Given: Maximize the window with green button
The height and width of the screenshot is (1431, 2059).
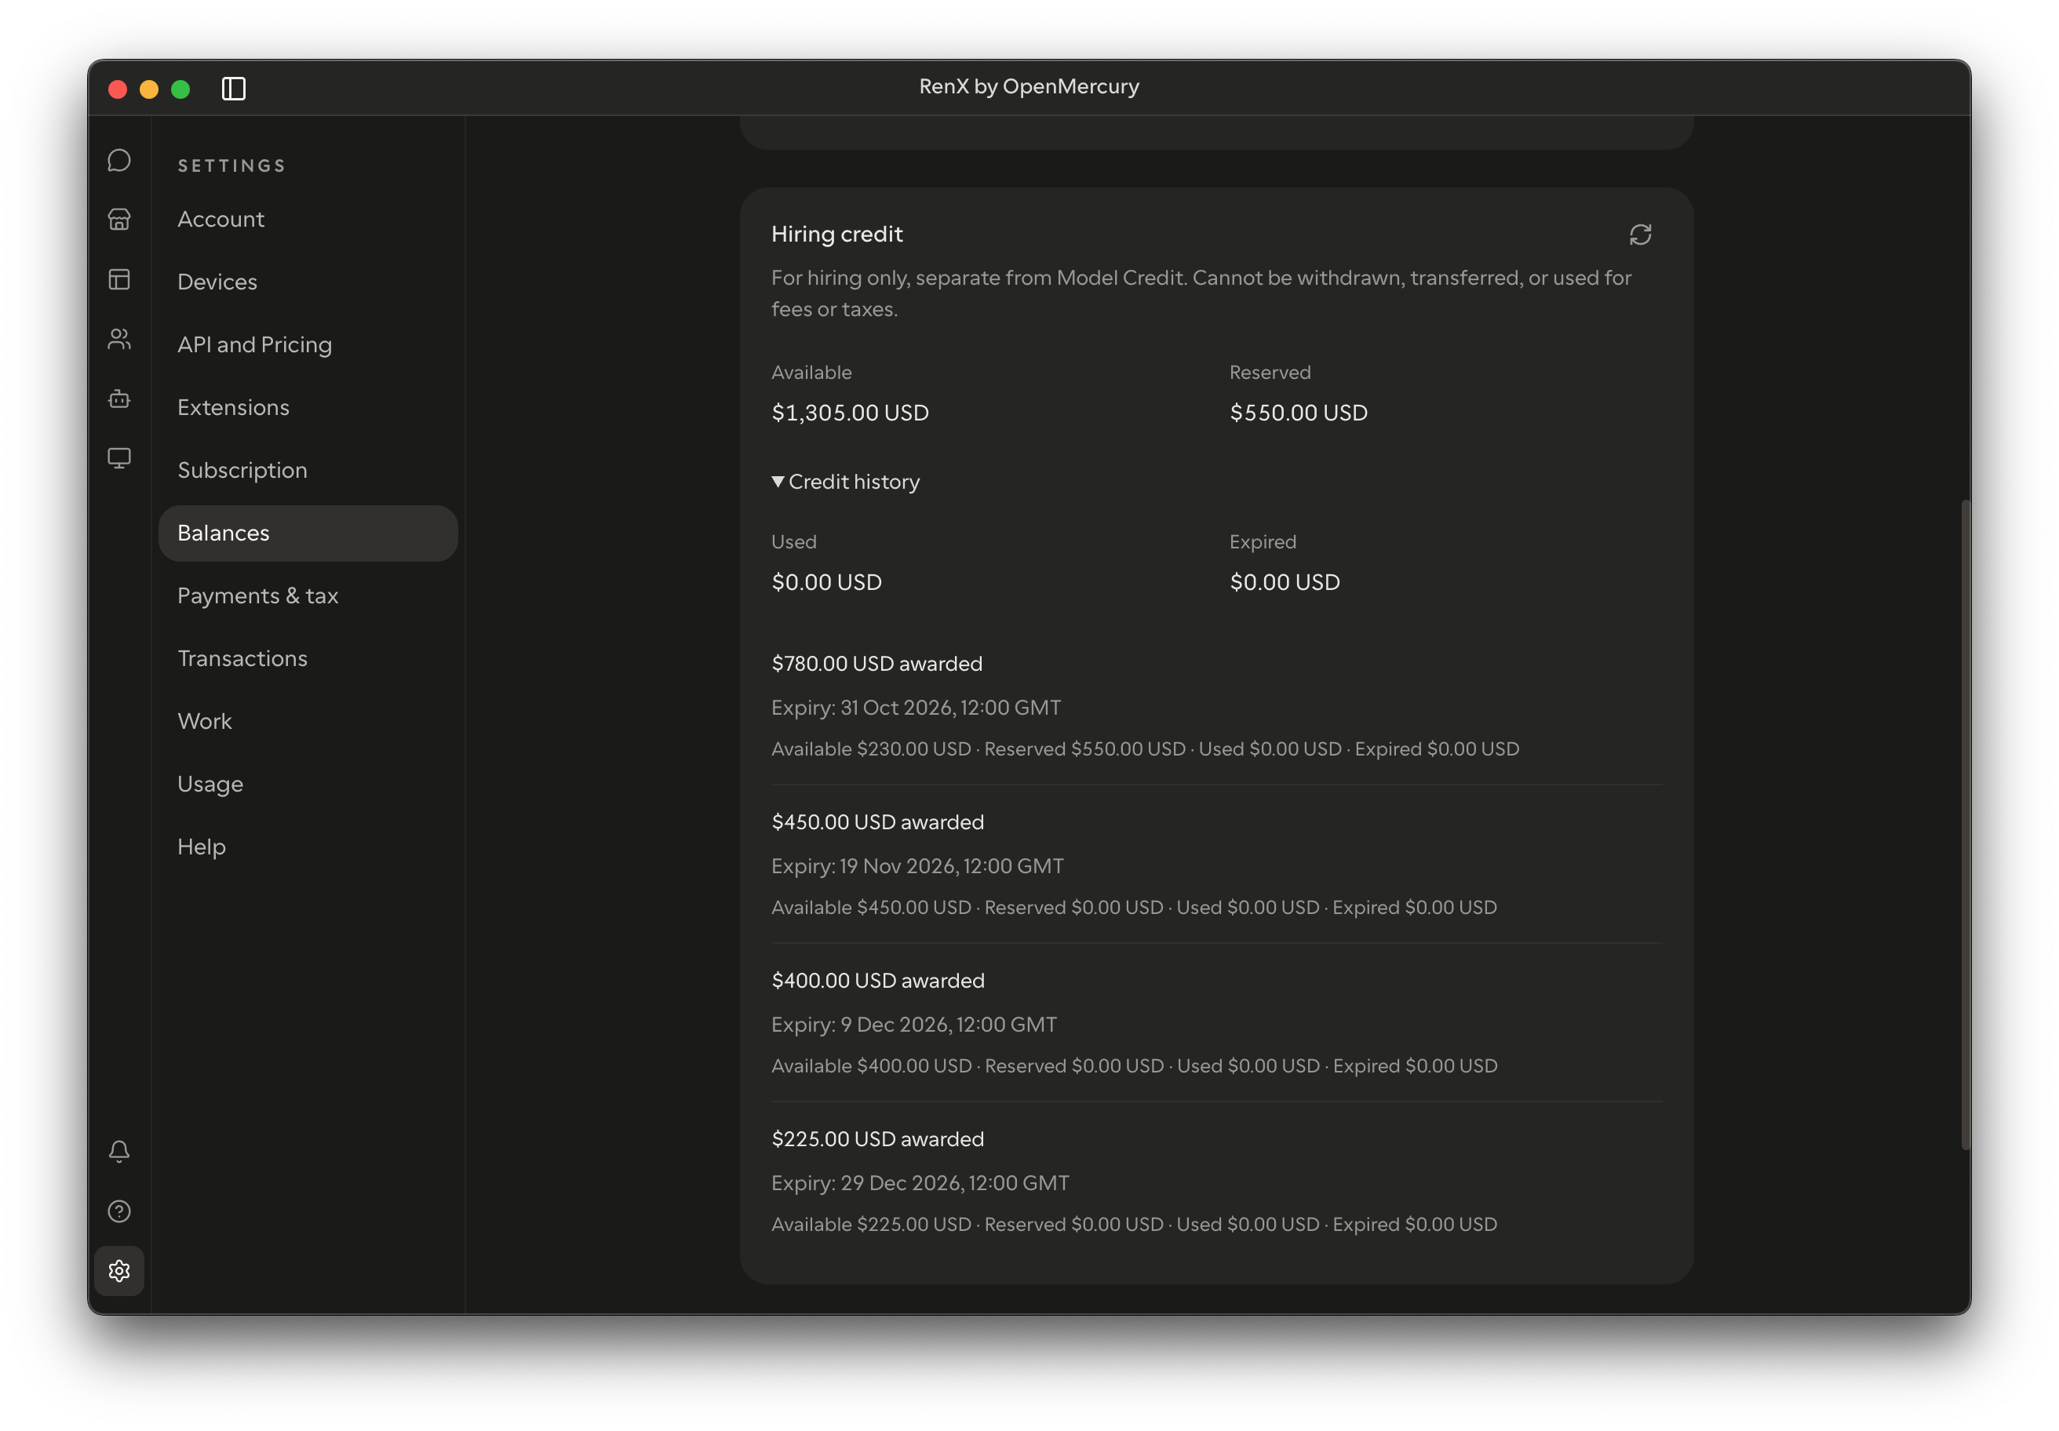Looking at the screenshot, I should click(x=180, y=89).
